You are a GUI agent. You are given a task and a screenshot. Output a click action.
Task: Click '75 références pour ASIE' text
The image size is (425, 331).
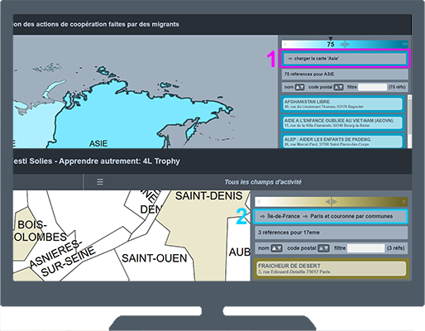pyautogui.click(x=309, y=74)
